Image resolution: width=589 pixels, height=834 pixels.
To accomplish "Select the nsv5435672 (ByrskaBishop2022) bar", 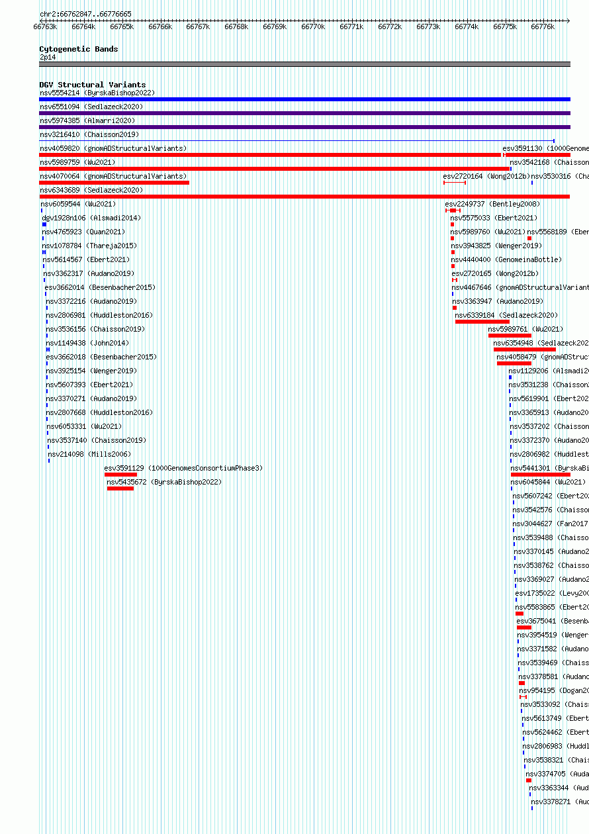I will click(120, 488).
